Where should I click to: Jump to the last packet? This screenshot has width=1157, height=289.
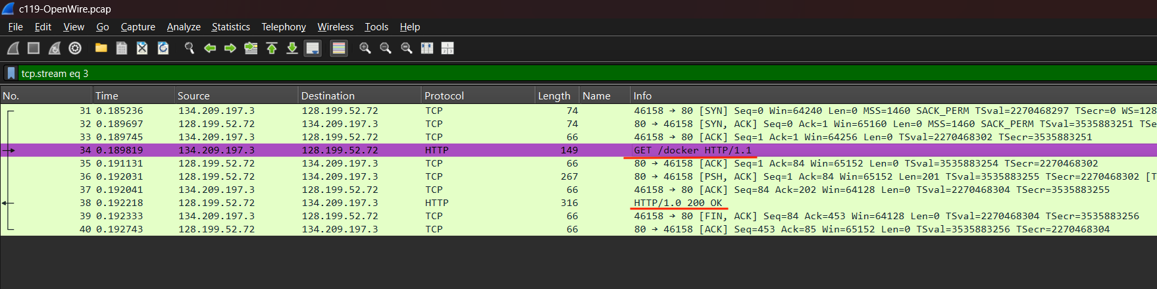click(292, 48)
